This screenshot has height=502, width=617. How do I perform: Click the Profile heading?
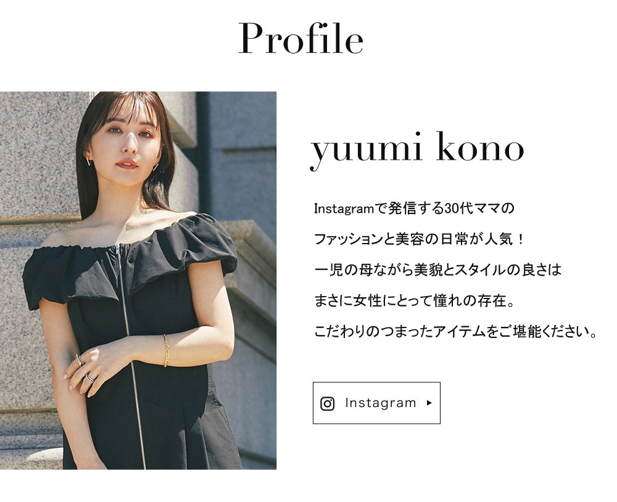tap(300, 38)
